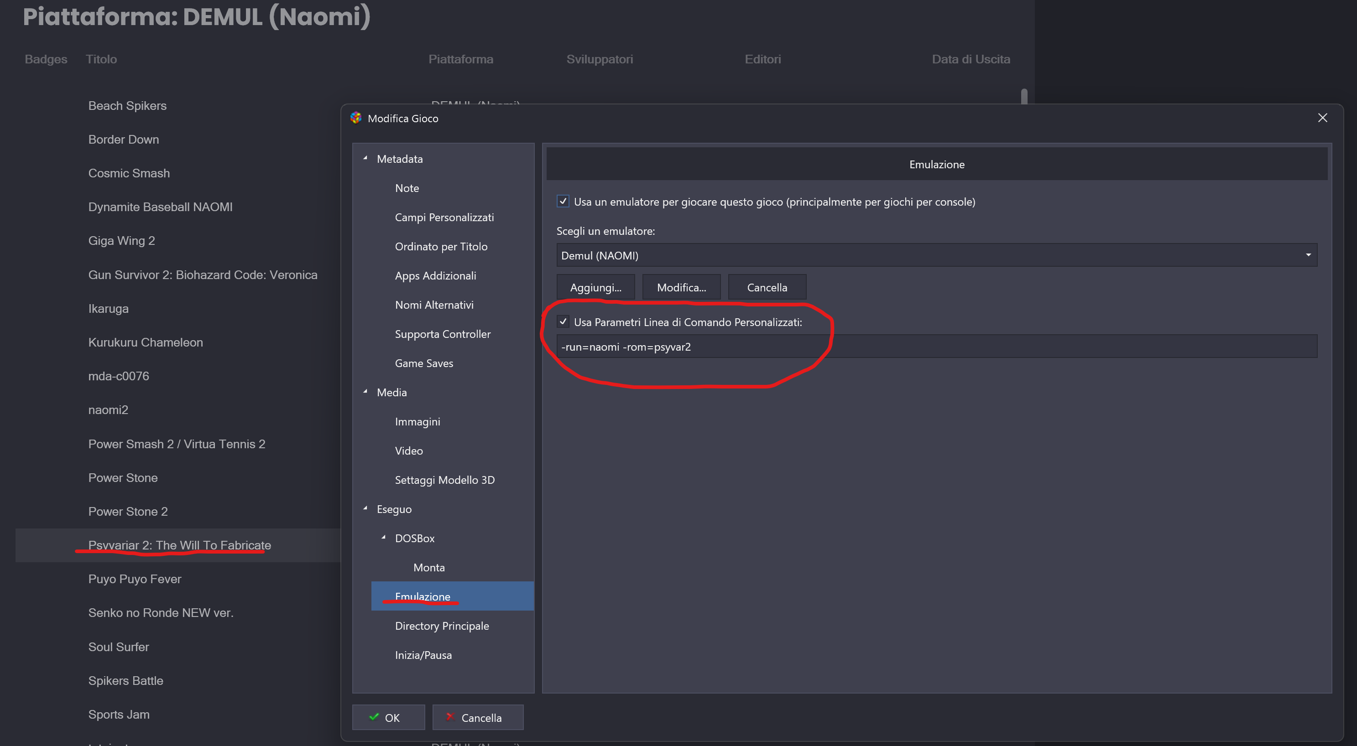Open Settaggi Modello 3D section

tap(444, 480)
